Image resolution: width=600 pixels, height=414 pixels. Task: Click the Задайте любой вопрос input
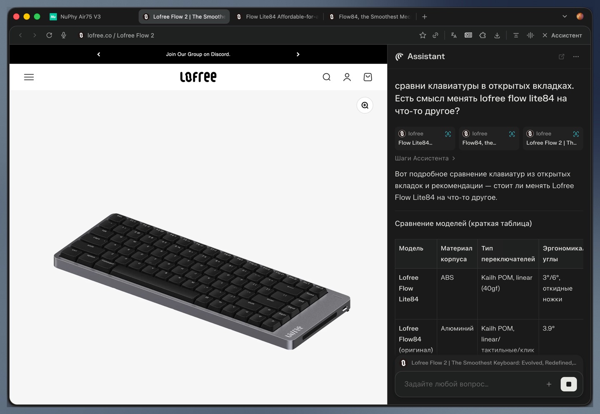[x=471, y=384]
